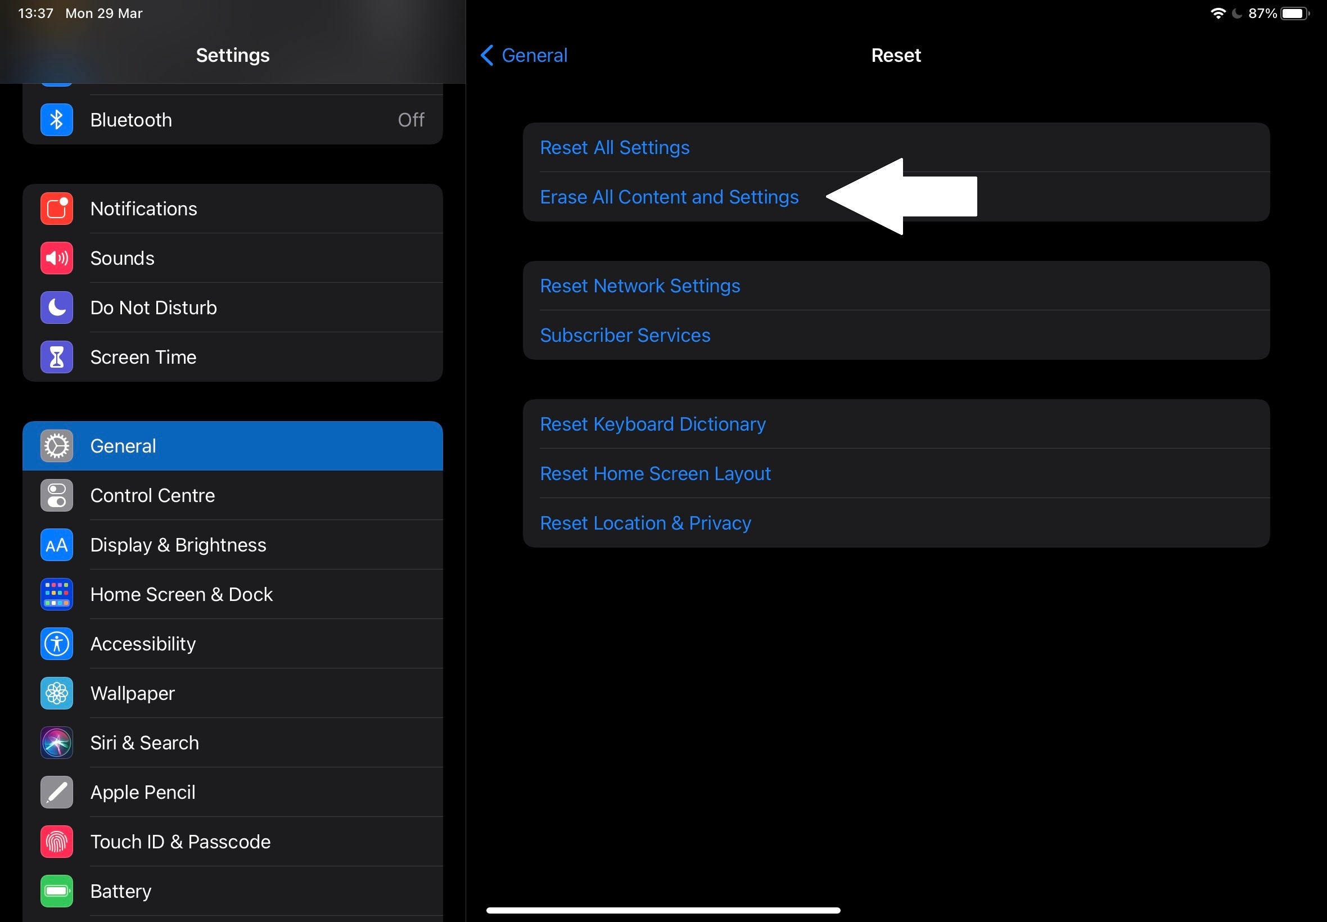
Task: Tap the 13:37 clock in status bar
Action: pyautogui.click(x=36, y=13)
